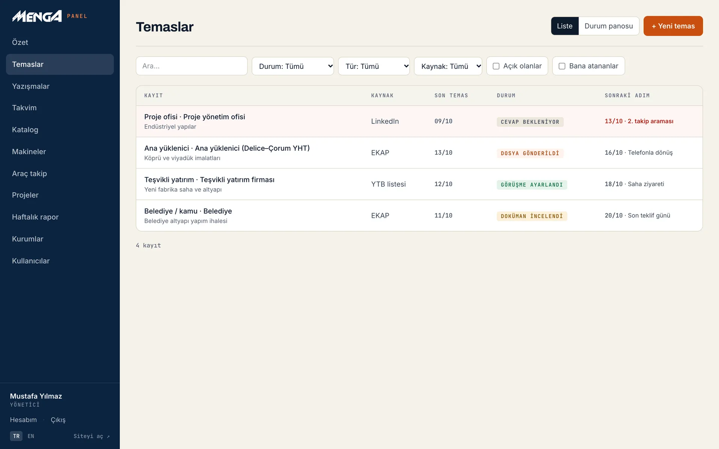719x449 pixels.
Task: Click the LinkedIn source cell
Action: 385,121
